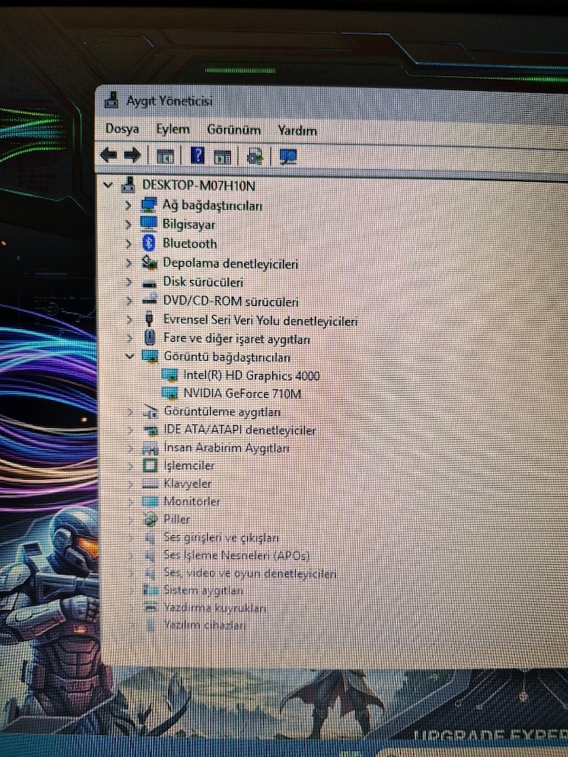568x757 pixels.
Task: Click the Klavyeler keyboard icon
Action: pyautogui.click(x=150, y=483)
